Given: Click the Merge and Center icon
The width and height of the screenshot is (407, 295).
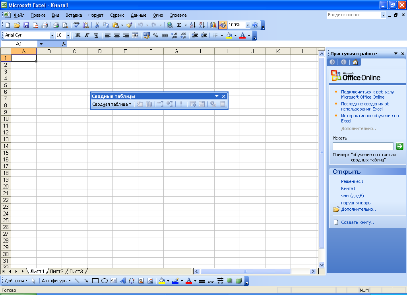Looking at the screenshot, I should pyautogui.click(x=135, y=35).
